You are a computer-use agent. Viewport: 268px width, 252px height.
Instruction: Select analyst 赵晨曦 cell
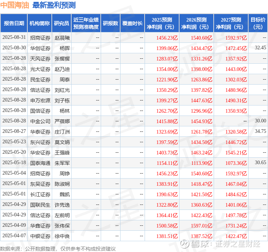(x=62, y=38)
